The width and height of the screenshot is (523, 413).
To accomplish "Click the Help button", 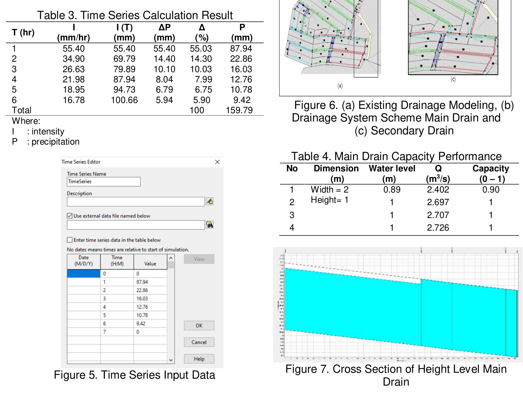I will 199,359.
